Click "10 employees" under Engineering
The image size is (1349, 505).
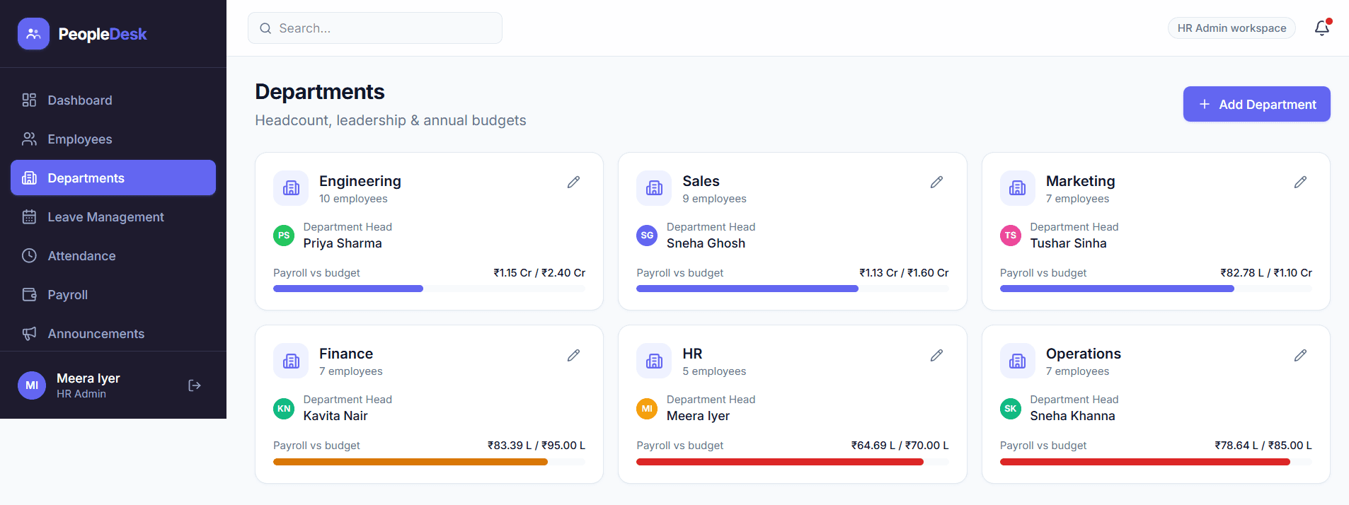[353, 199]
